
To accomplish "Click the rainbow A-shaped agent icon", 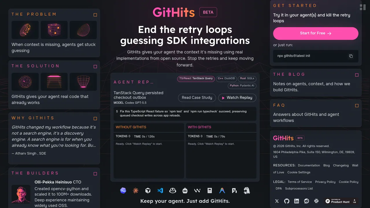I will (222, 191).
